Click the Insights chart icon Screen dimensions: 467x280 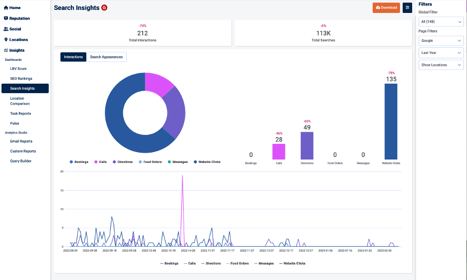(x=6, y=50)
